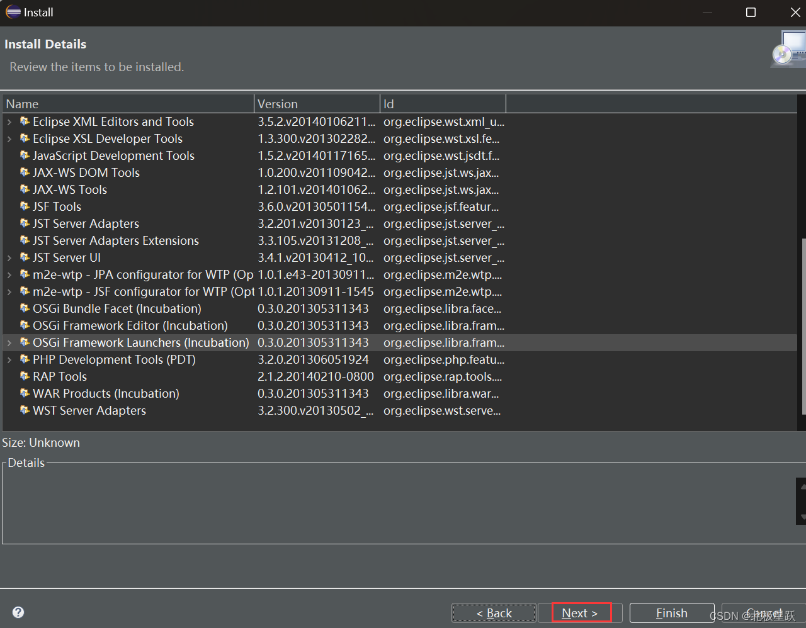Expand the OSGi Framework Launchers node

[x=9, y=343]
